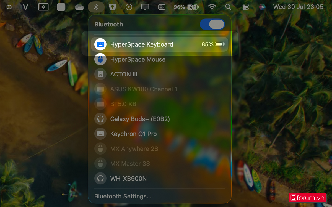Image resolution: width=332 pixels, height=207 pixels.
Task: Click the ASUS KW100 Channel 1 keyboard icon
Action: point(100,89)
